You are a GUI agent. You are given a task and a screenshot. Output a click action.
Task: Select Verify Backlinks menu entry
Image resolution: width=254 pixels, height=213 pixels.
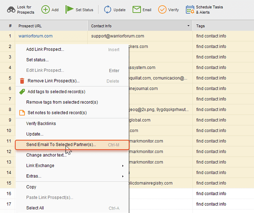[x=72, y=124]
